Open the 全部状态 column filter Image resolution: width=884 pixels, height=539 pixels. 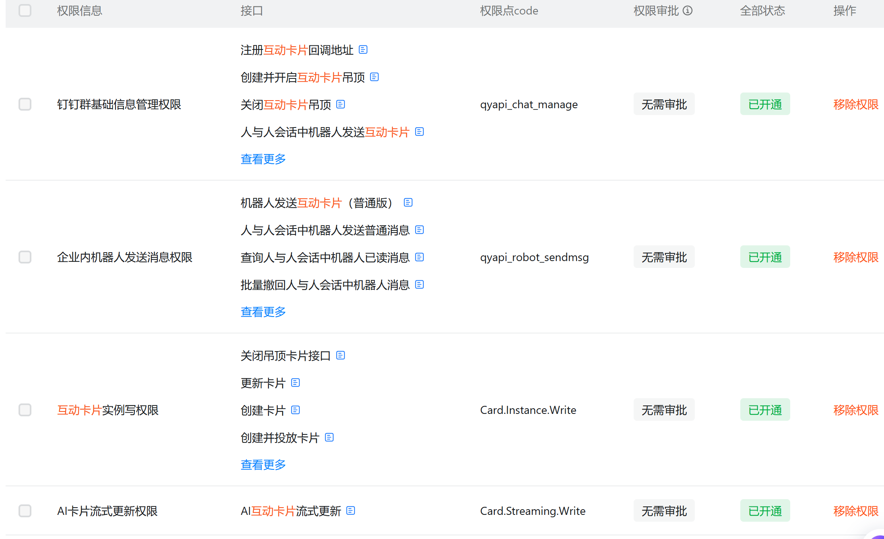[762, 10]
